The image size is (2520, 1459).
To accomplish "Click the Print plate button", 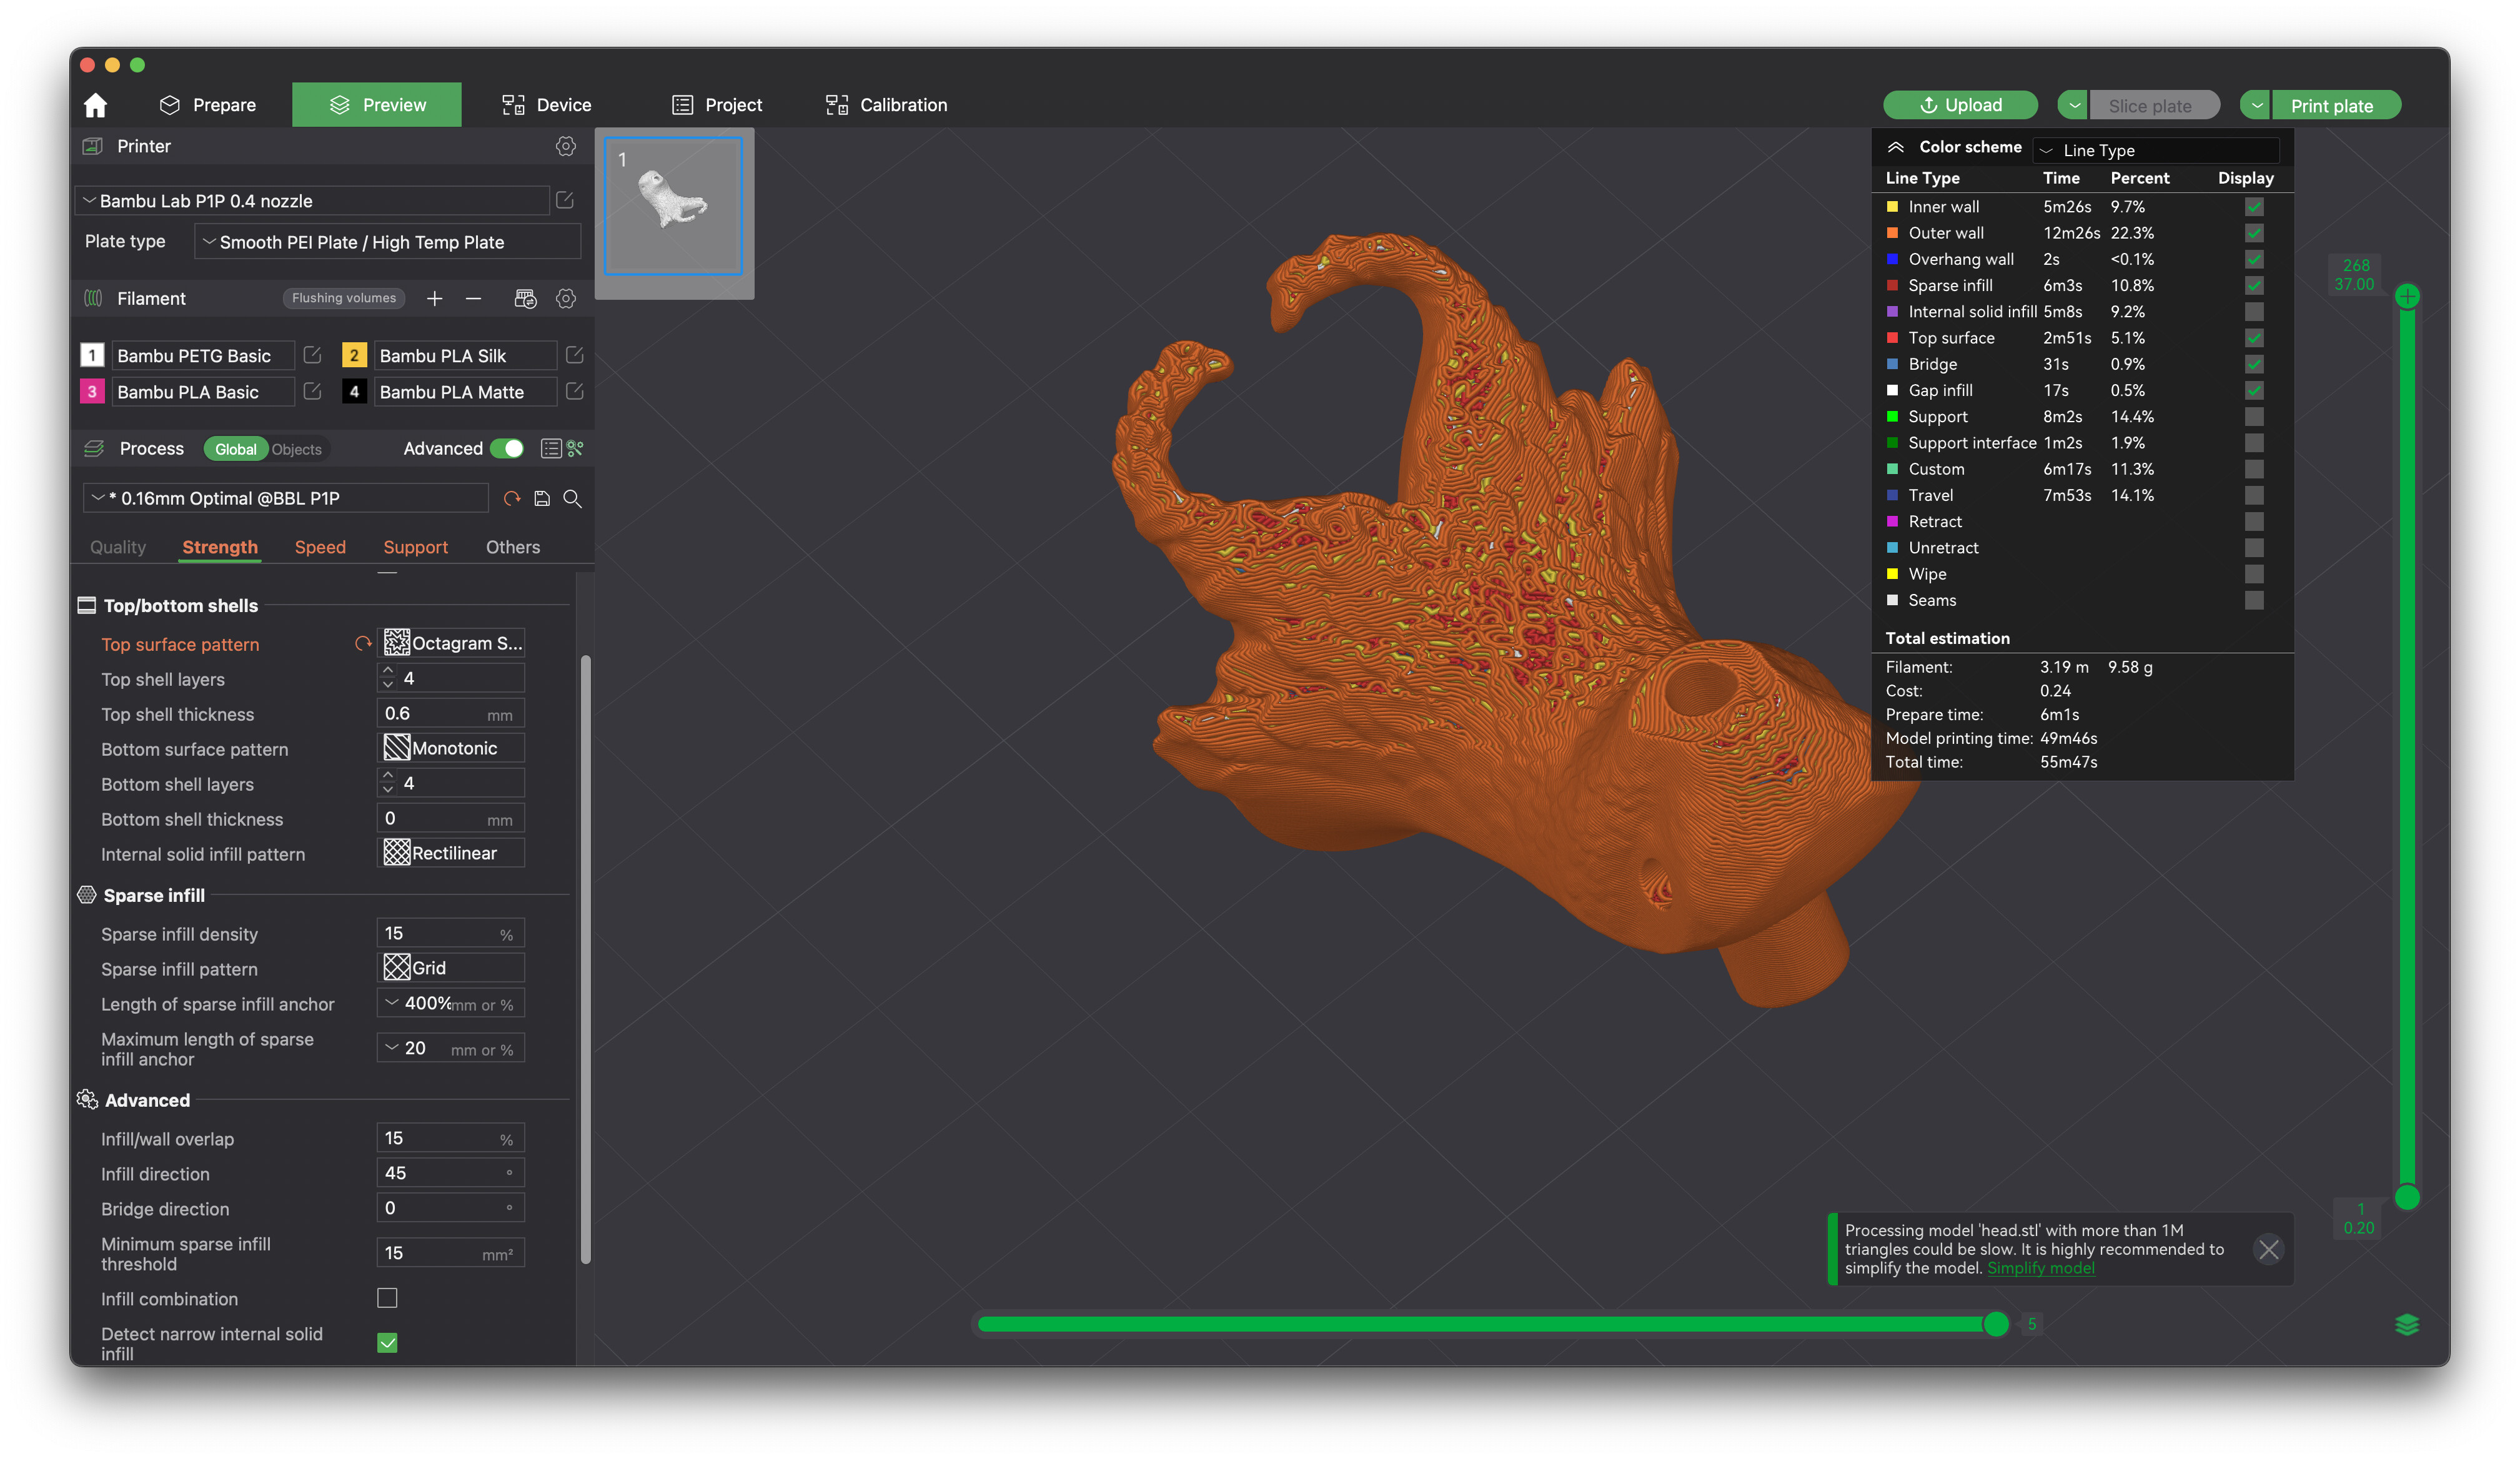I will 2335,105.
